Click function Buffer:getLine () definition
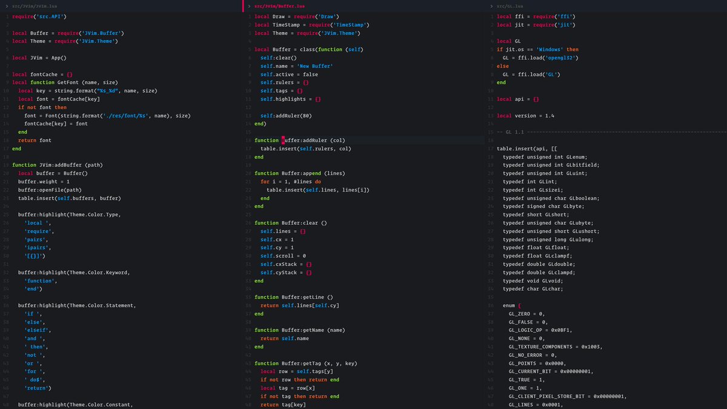 point(294,297)
